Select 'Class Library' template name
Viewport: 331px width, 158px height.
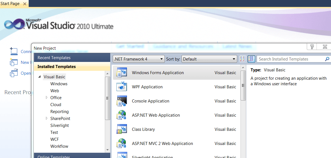click(x=143, y=129)
